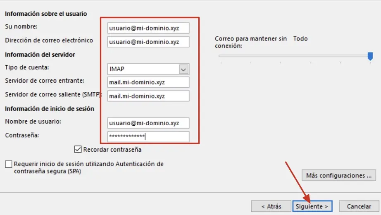
Task: Continue with the Siguiente button
Action: pos(312,206)
